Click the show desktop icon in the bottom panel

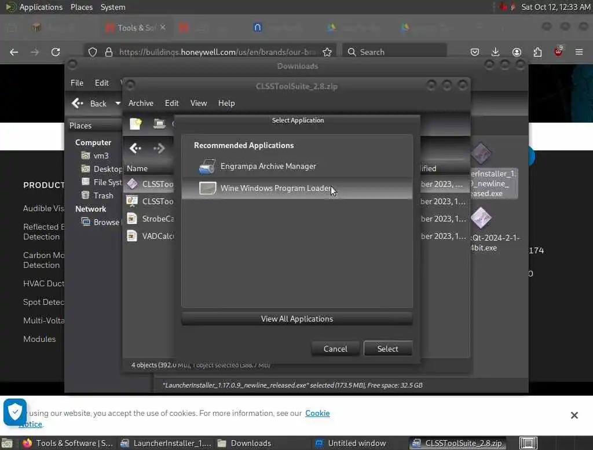click(7, 443)
